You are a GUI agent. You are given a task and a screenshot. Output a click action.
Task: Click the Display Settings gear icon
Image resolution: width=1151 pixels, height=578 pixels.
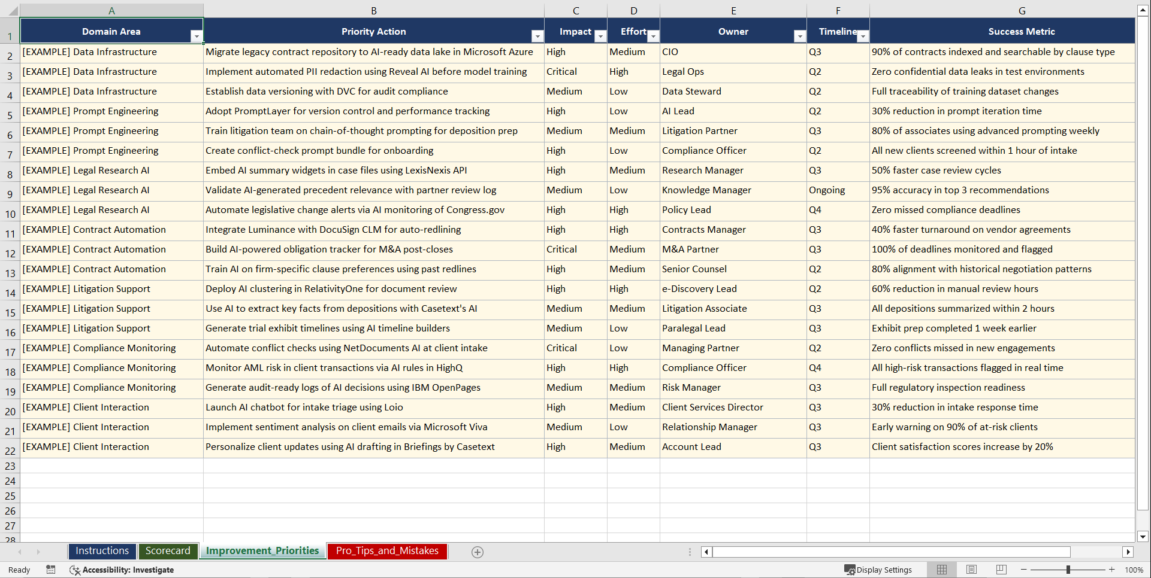coord(849,570)
